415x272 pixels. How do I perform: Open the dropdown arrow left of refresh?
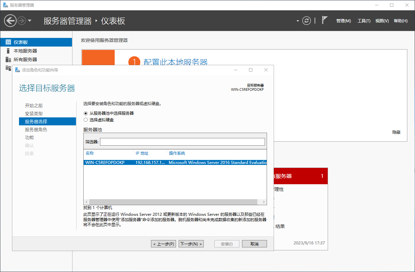tap(298, 21)
